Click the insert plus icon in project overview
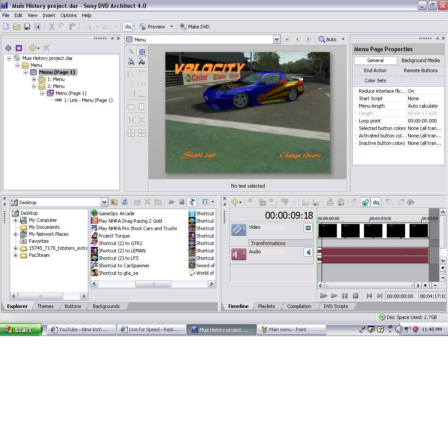Image resolution: width=448 pixels, height=448 pixels. 32,48
